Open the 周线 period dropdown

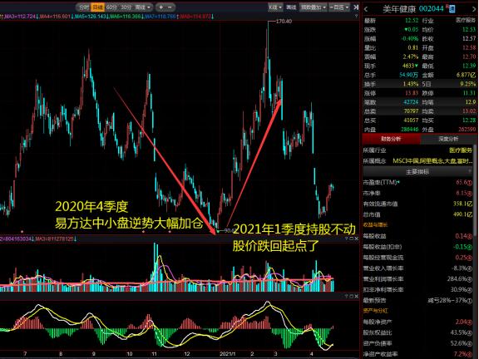tap(143, 7)
